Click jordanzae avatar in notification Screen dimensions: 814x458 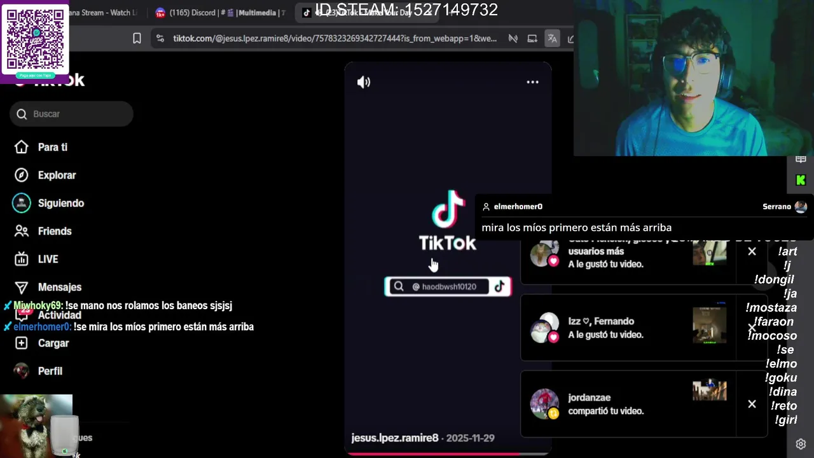[x=544, y=404]
